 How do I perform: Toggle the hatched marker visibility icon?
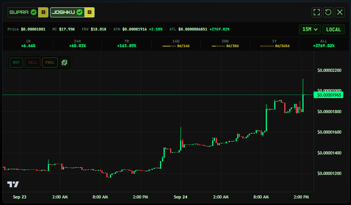point(65,62)
